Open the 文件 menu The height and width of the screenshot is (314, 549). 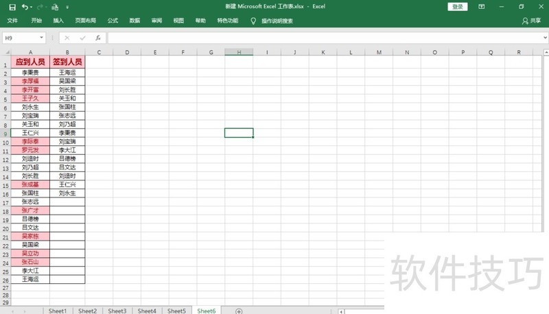(12, 21)
